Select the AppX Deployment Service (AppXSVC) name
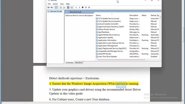This screenshot has width=185, height=104. (x=112, y=48)
